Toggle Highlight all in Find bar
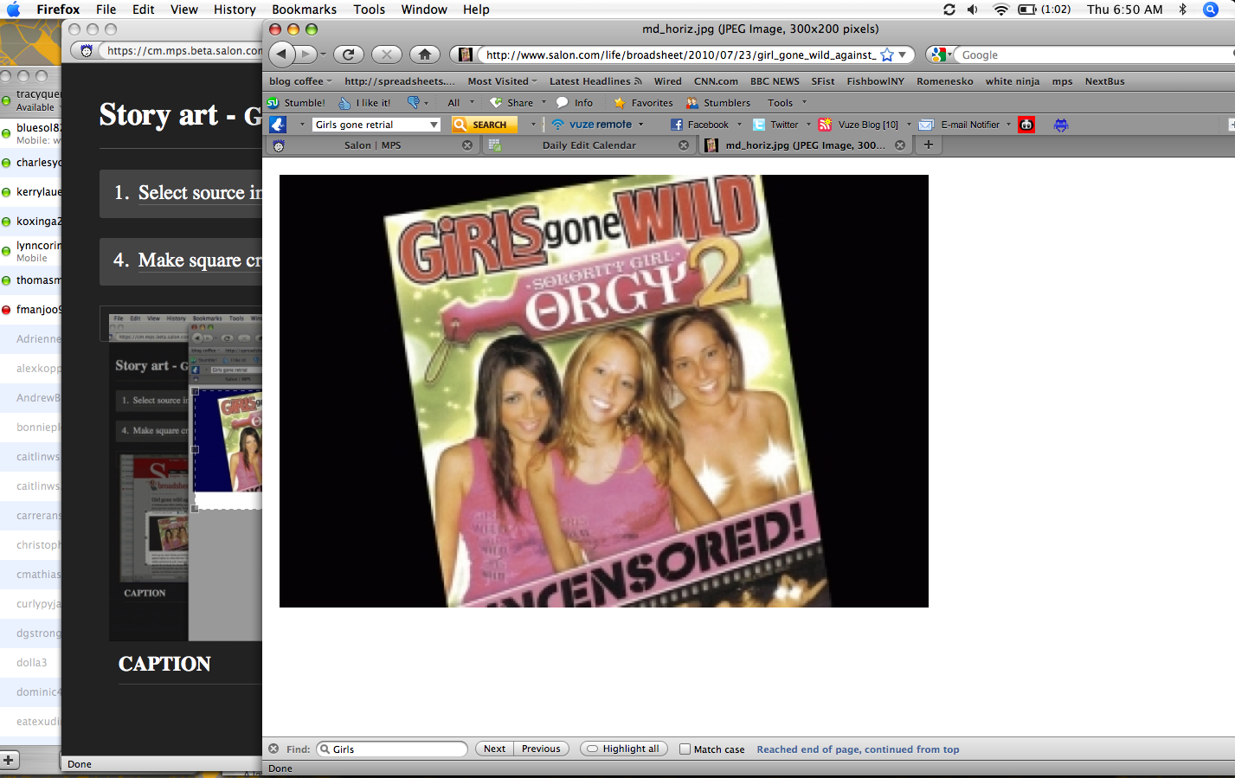This screenshot has height=778, width=1235. 624,749
